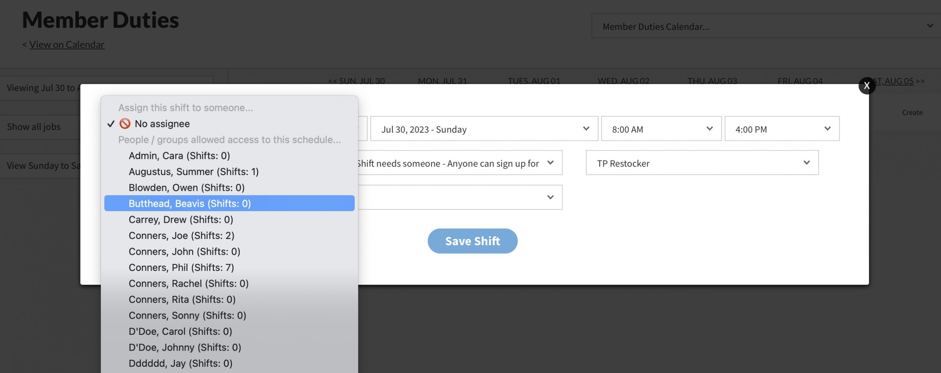Select 'No assignee' option in dropdown

pos(162,124)
